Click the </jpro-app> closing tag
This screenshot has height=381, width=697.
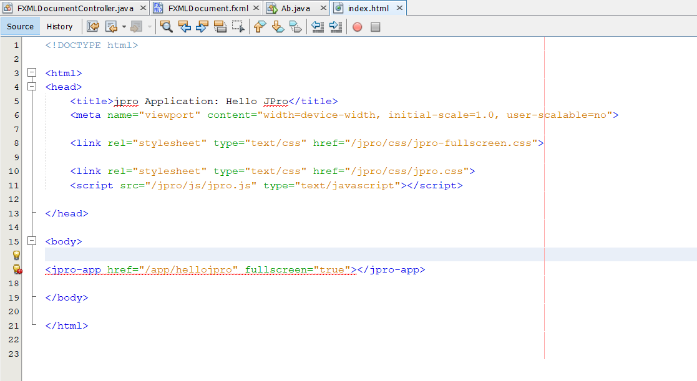(x=391, y=269)
